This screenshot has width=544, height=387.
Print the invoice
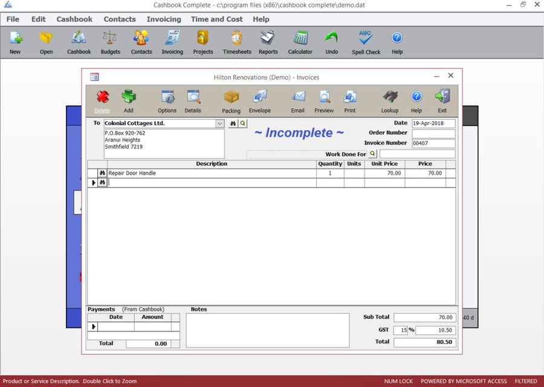coord(350,97)
